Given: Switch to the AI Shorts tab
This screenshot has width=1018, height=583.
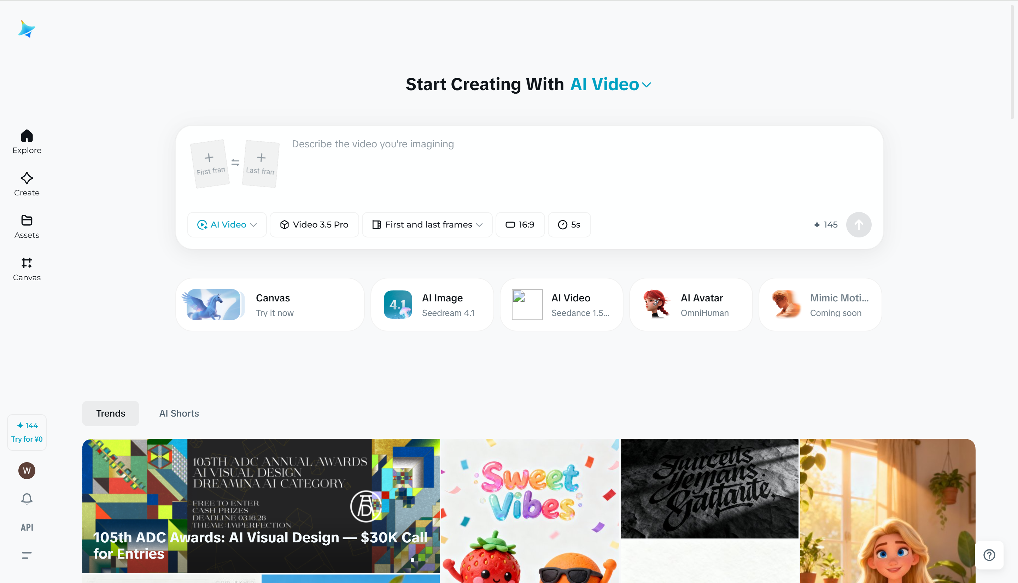Looking at the screenshot, I should click(x=179, y=413).
